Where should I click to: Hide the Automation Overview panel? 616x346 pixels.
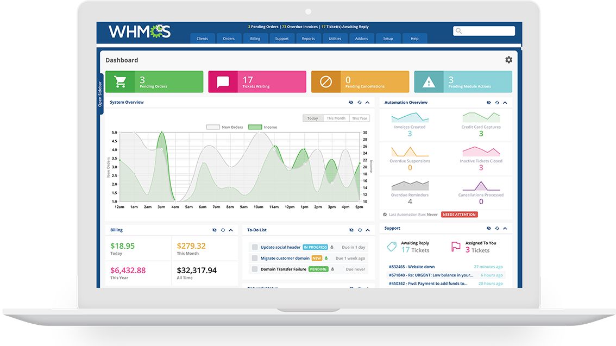489,103
